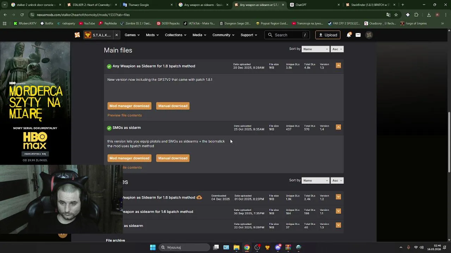Open the browser downloads icon
This screenshot has width=451, height=253.
click(x=429, y=15)
